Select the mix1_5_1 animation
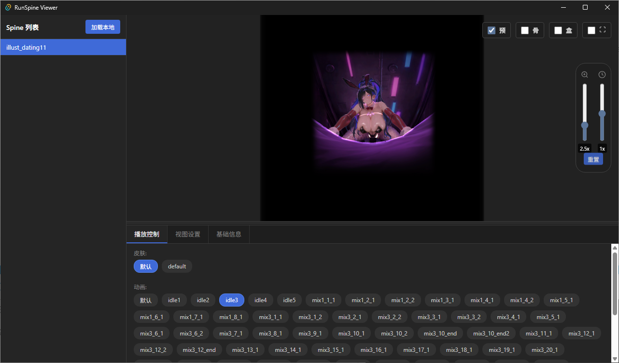Screen dimensions: 619x363 click(562, 300)
